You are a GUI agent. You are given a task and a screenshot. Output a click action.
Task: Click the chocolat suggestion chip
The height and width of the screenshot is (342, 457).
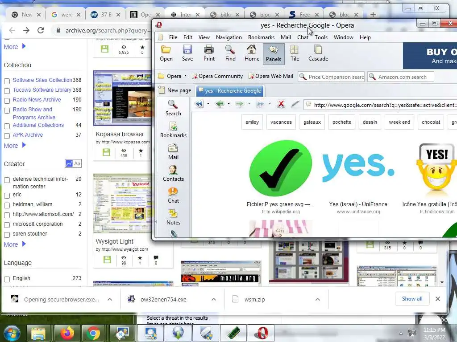(x=431, y=122)
